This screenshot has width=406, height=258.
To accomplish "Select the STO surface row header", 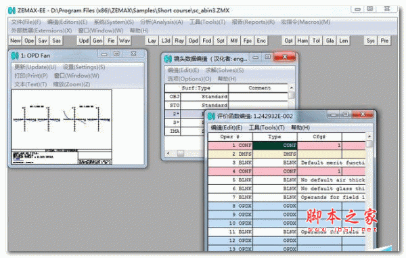I will coord(173,105).
